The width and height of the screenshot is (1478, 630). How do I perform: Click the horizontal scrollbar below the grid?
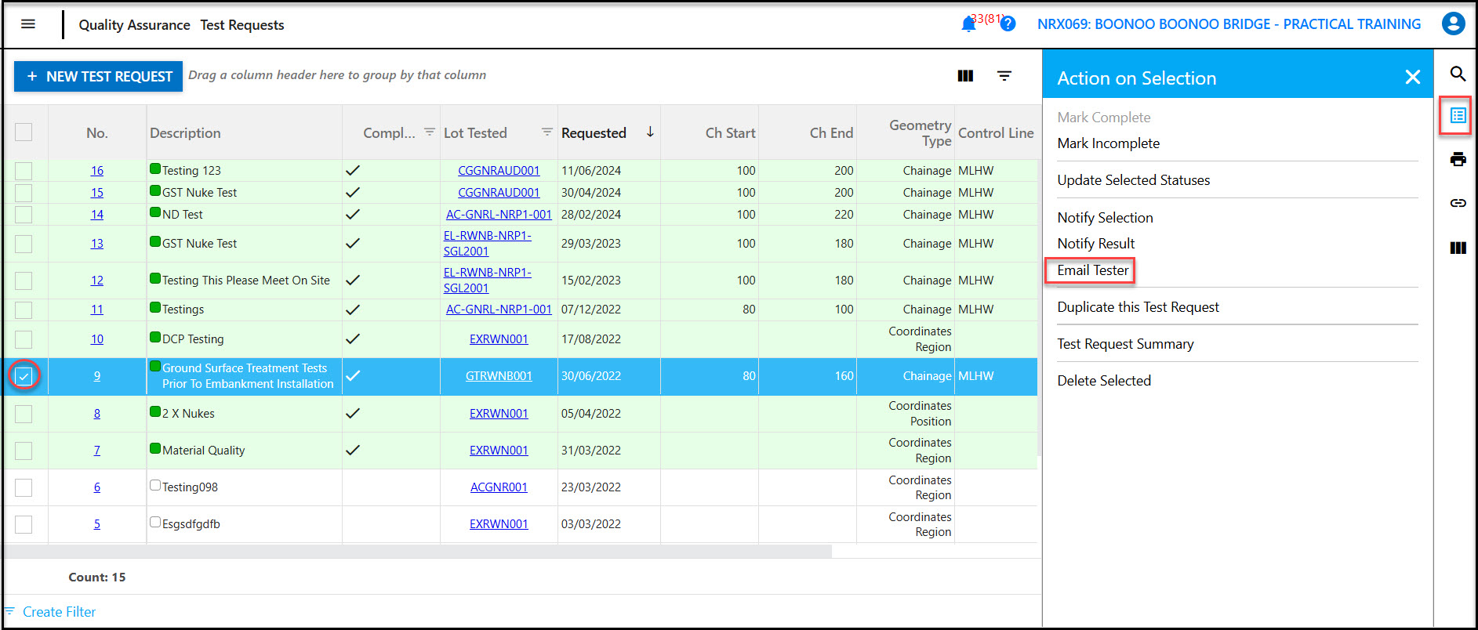pos(417,552)
